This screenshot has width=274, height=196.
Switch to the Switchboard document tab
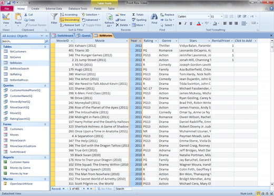coord(63,36)
